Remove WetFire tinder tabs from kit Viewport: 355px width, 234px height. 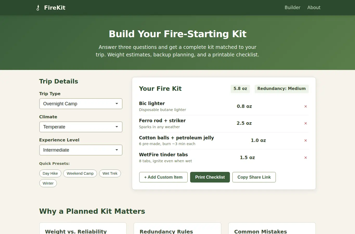pos(306,158)
